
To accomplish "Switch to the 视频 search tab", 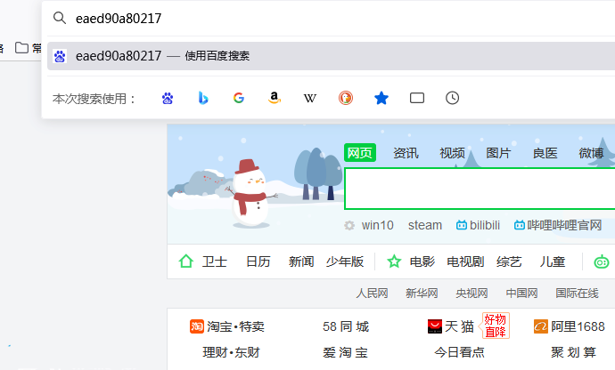I will [x=452, y=153].
